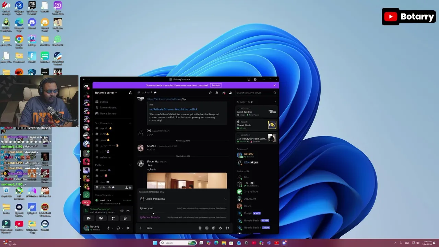Open the Ghost Janitors activity card

click(256, 111)
